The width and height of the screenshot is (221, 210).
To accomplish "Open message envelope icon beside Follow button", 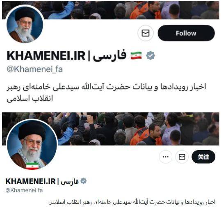I will coord(146,33).
